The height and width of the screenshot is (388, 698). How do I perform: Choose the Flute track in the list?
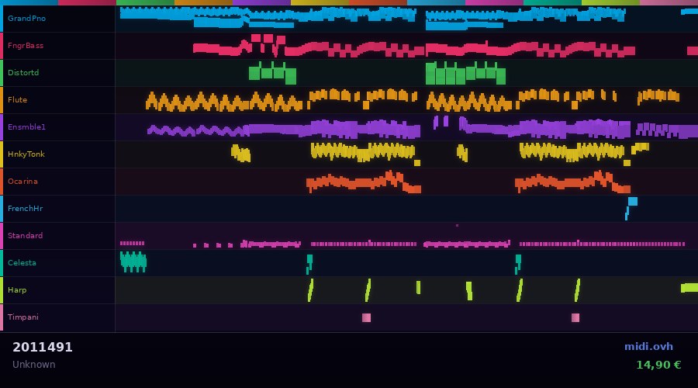(17, 100)
